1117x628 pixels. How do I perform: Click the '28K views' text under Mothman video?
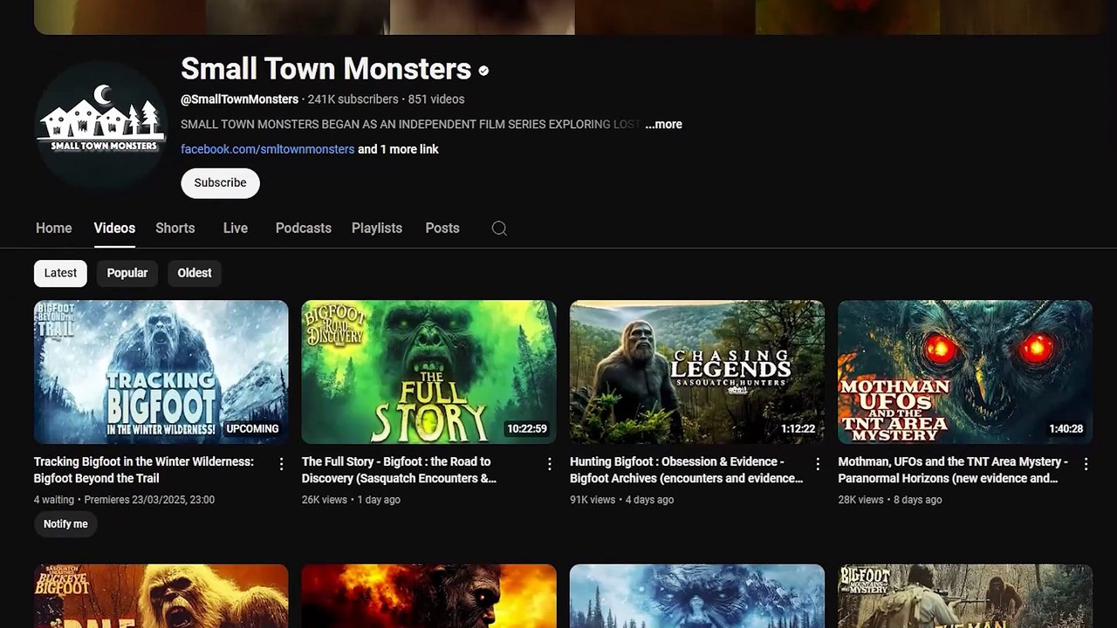[x=860, y=500]
